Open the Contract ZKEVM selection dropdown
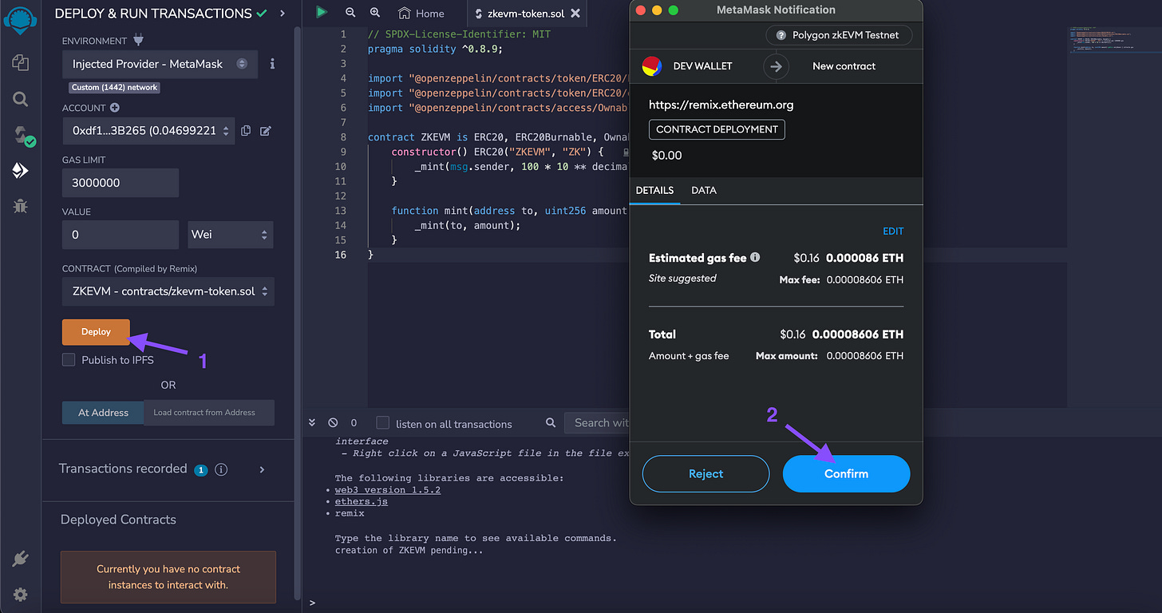The height and width of the screenshot is (613, 1162). pos(168,291)
